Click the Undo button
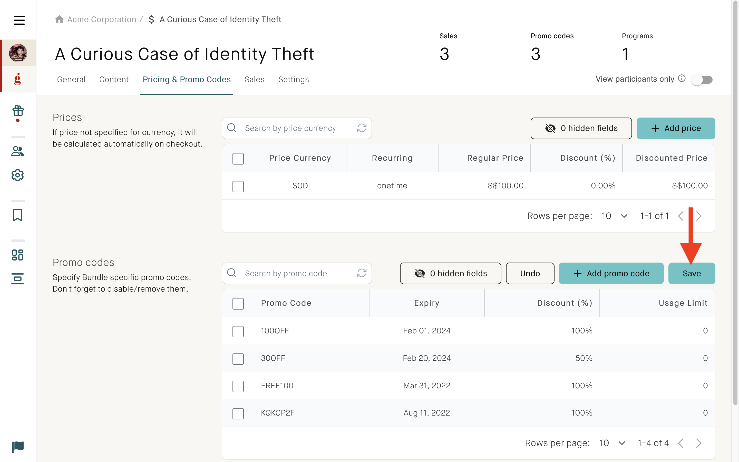Viewport: 739px width, 462px height. pos(530,273)
